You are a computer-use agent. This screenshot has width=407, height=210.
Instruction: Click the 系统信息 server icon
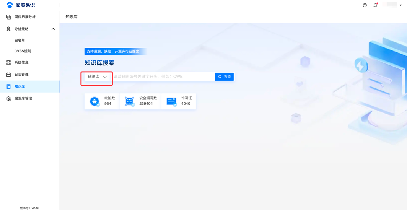coord(8,62)
